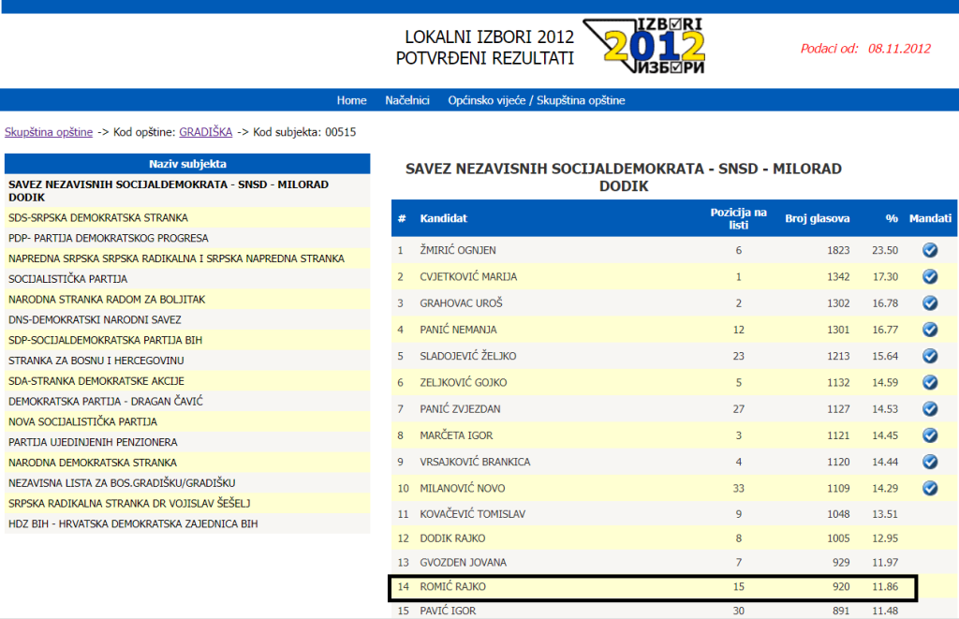
Task: Follow the GRADIŠKA breadcrumb link
Action: pos(205,132)
